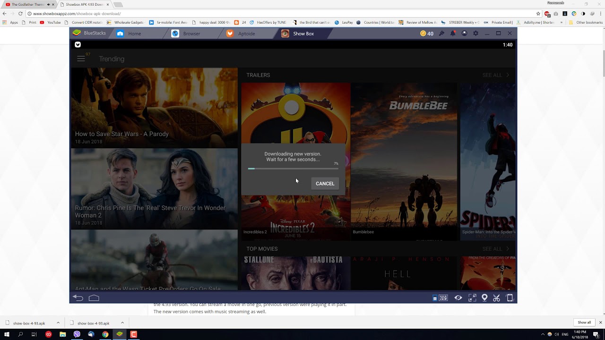
Task: Open Chrome apps shortcut in bookmarks bar
Action: click(x=10, y=22)
